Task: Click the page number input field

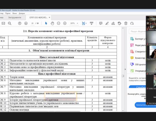Action: 32,23
